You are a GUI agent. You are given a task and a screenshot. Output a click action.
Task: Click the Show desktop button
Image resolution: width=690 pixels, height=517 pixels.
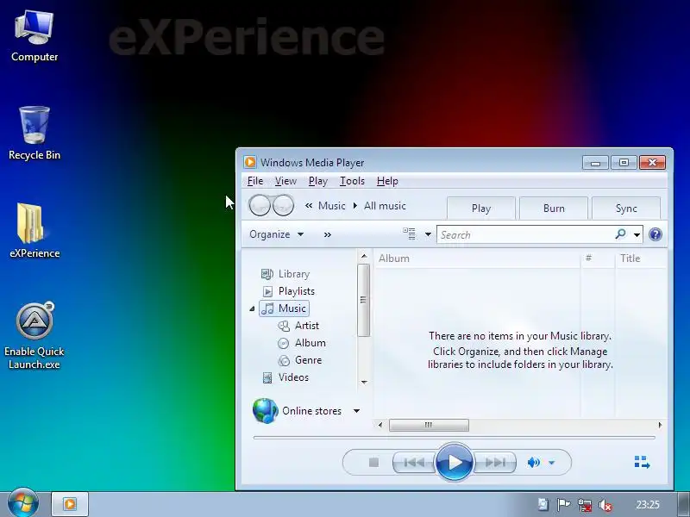tap(684, 505)
